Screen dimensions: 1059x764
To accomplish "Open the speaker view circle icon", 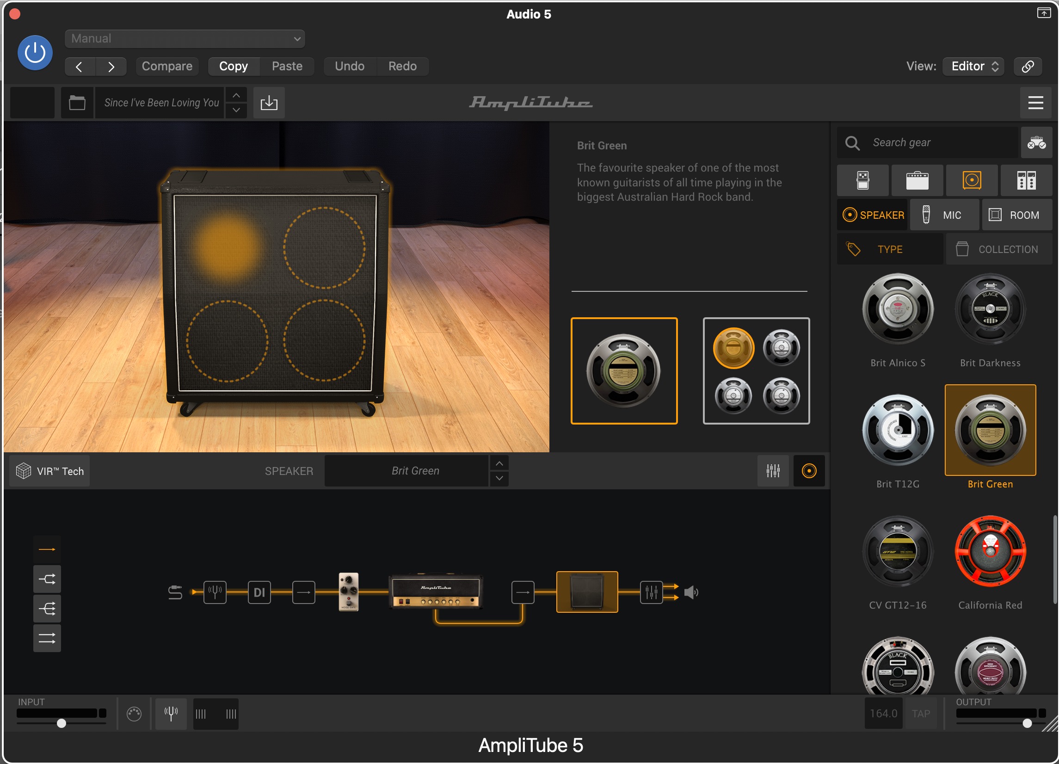I will pos(810,471).
